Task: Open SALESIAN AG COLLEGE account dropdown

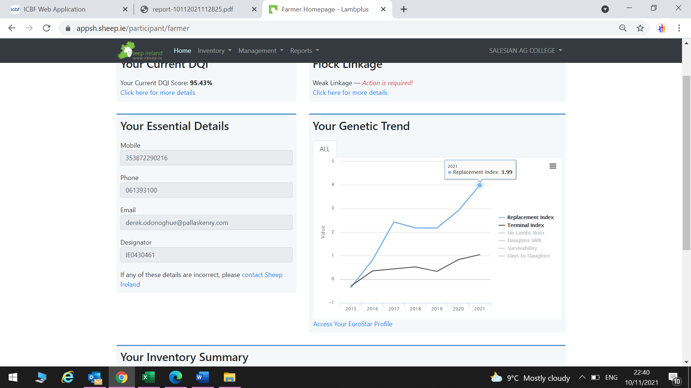Action: (525, 51)
